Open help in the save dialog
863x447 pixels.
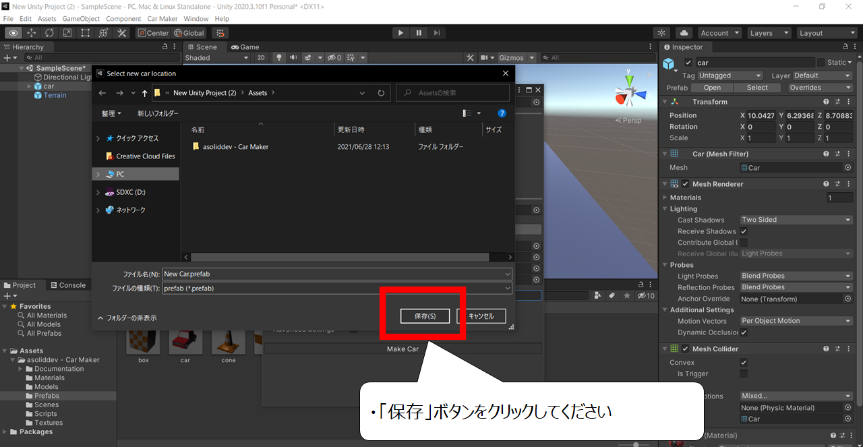[x=502, y=113]
